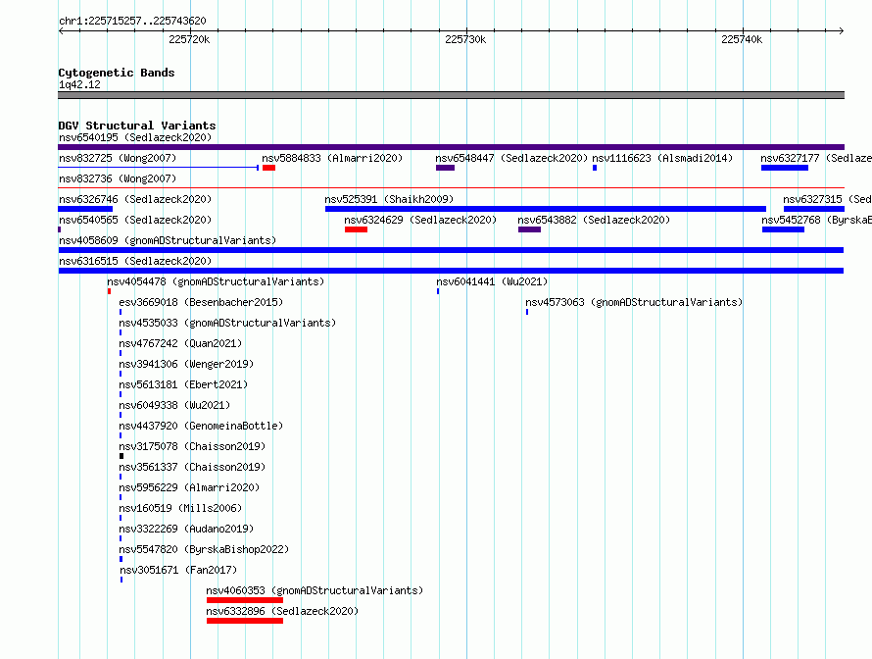Open the nsv4573063 gnomADStructuralVariants label

[634, 302]
